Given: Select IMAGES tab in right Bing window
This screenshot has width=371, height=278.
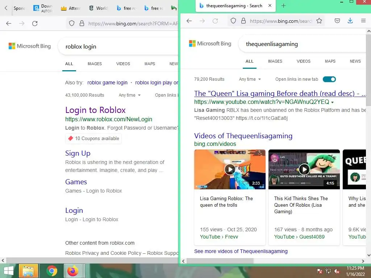Looking at the screenshot, I should click(275, 61).
